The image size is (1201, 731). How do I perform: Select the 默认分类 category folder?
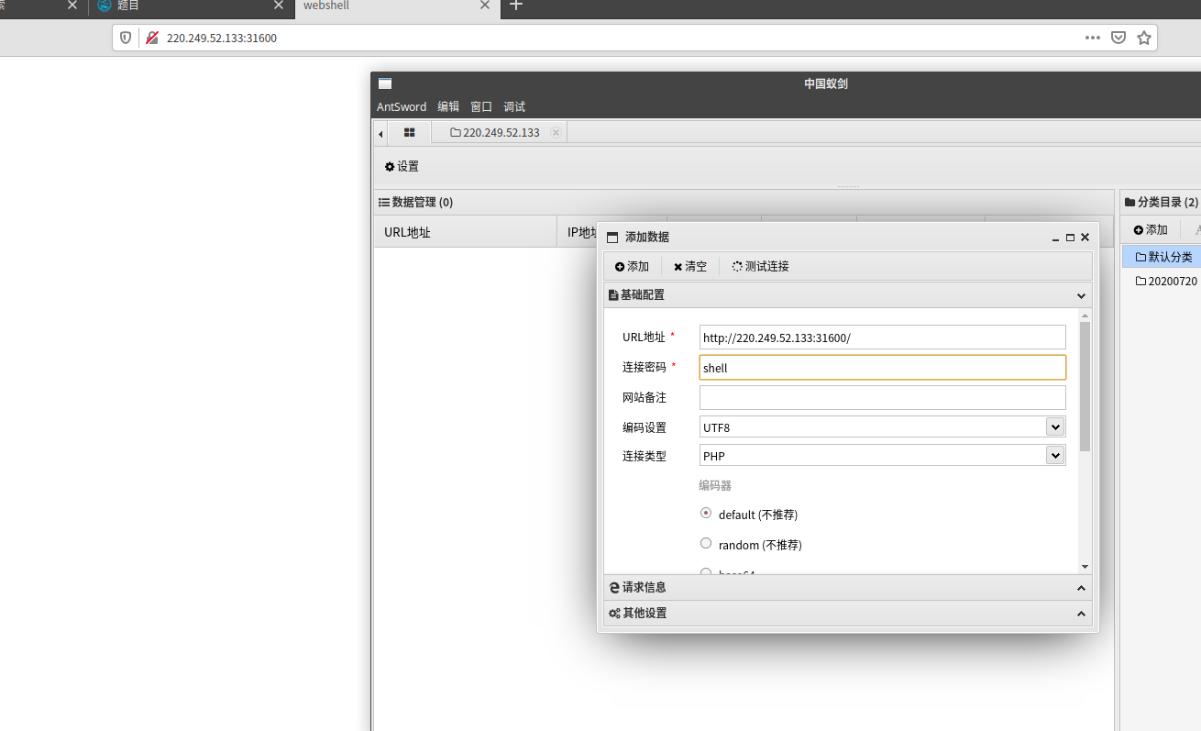(x=1162, y=257)
